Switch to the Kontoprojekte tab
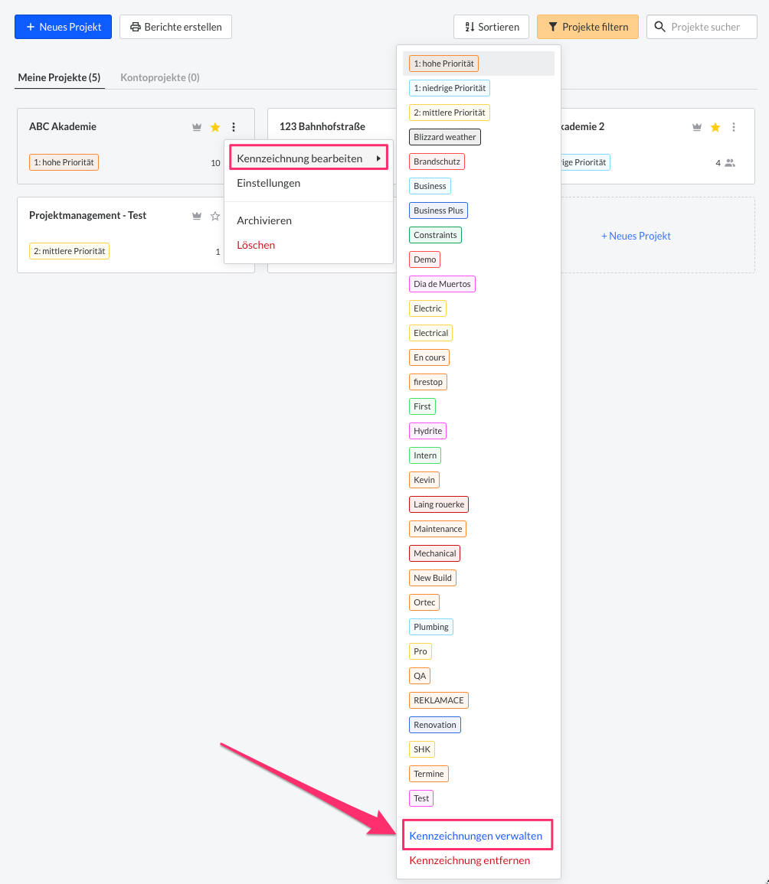The image size is (769, 884). click(x=159, y=77)
